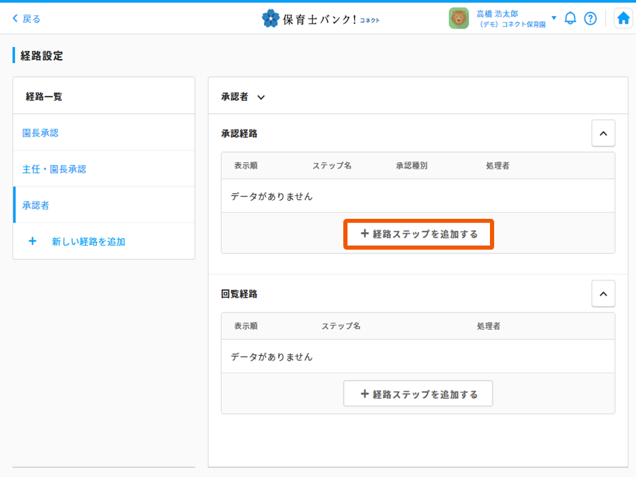Go back using 戻る arrow
Image resolution: width=636 pixels, height=477 pixels.
coord(26,18)
